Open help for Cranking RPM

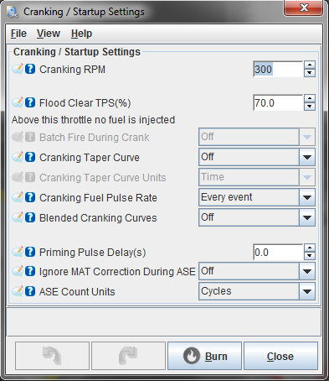coord(30,69)
